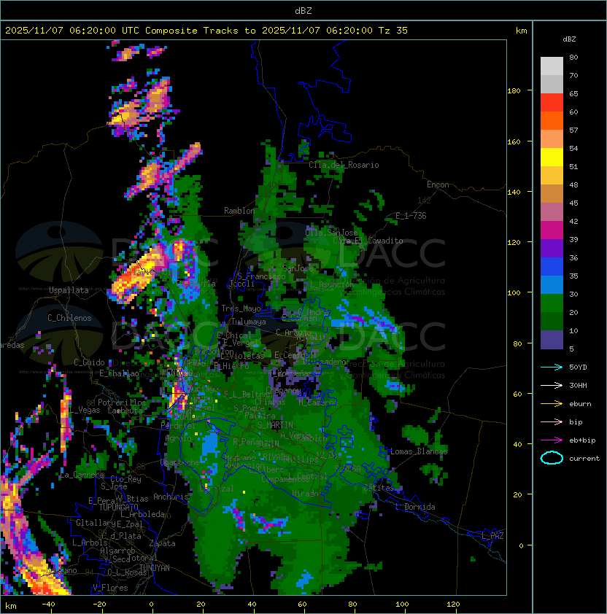
Task: Click the Phillips label
Action: pyautogui.click(x=301, y=459)
